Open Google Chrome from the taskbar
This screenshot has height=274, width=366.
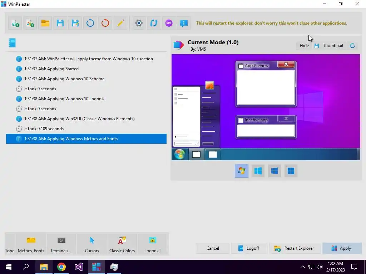[61, 267]
